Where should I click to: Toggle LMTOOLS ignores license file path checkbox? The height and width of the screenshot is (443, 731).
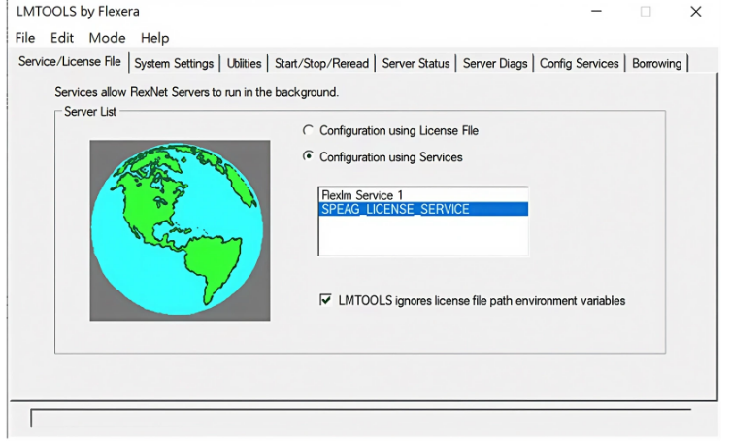325,301
